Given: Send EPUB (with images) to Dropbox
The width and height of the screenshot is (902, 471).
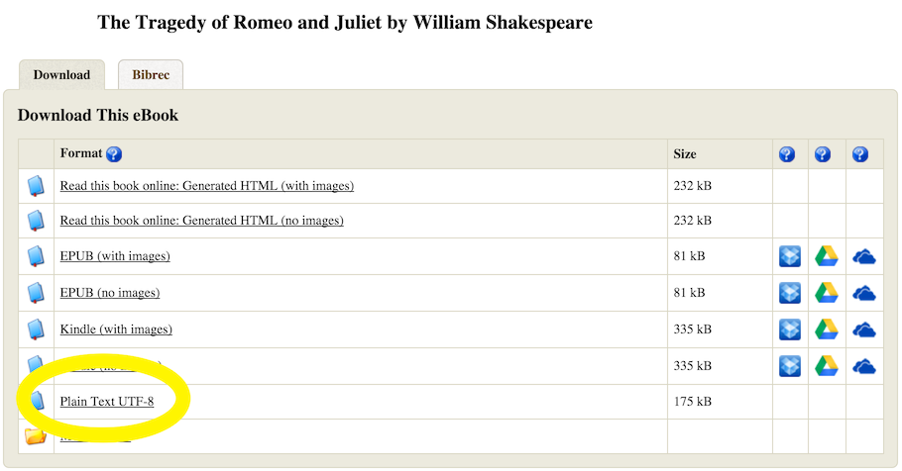Looking at the screenshot, I should click(790, 256).
